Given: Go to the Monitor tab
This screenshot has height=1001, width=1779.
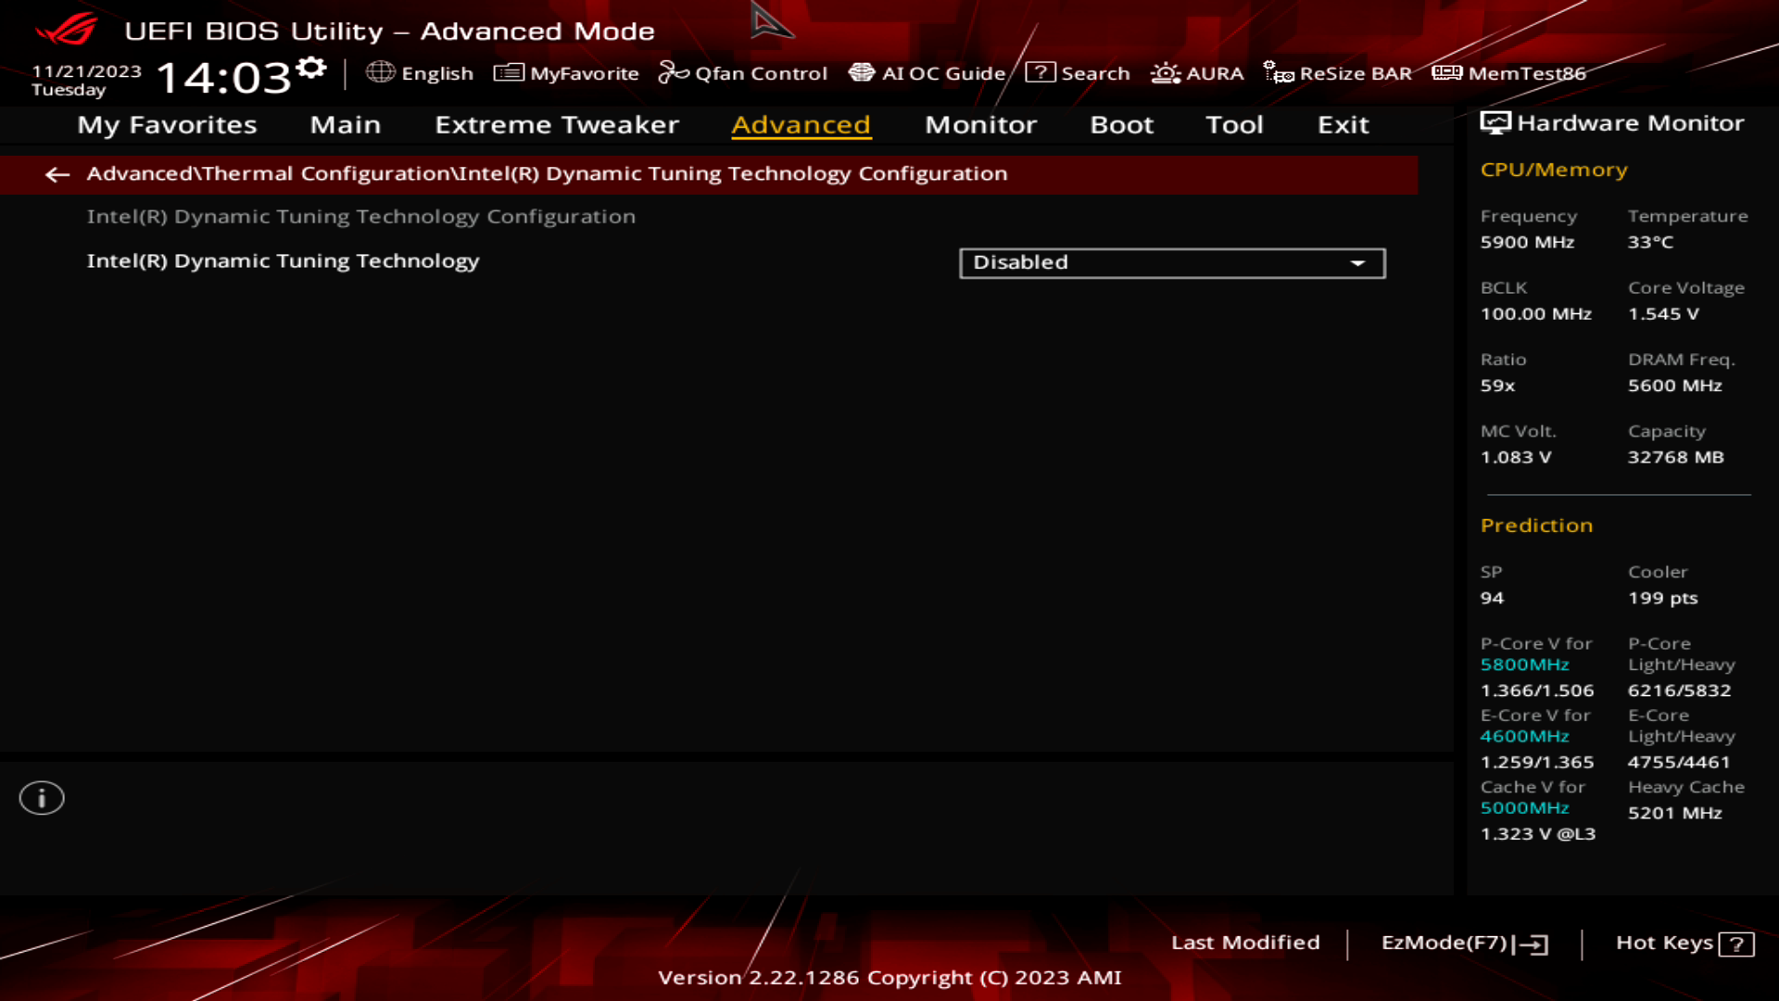Looking at the screenshot, I should 980,125.
